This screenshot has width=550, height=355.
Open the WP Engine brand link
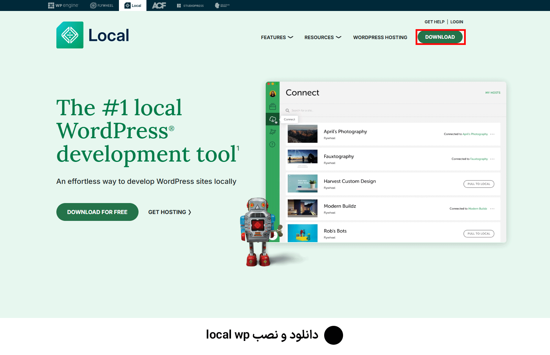click(63, 5)
